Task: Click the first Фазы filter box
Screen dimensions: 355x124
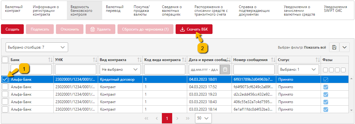Action: (x=326, y=70)
